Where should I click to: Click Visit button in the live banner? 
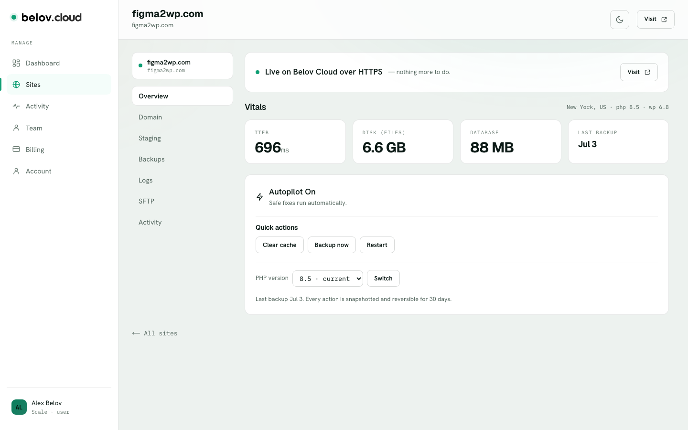639,72
